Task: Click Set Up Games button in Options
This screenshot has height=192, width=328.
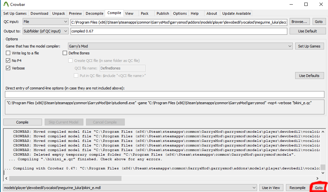Action: pyautogui.click(x=309, y=46)
